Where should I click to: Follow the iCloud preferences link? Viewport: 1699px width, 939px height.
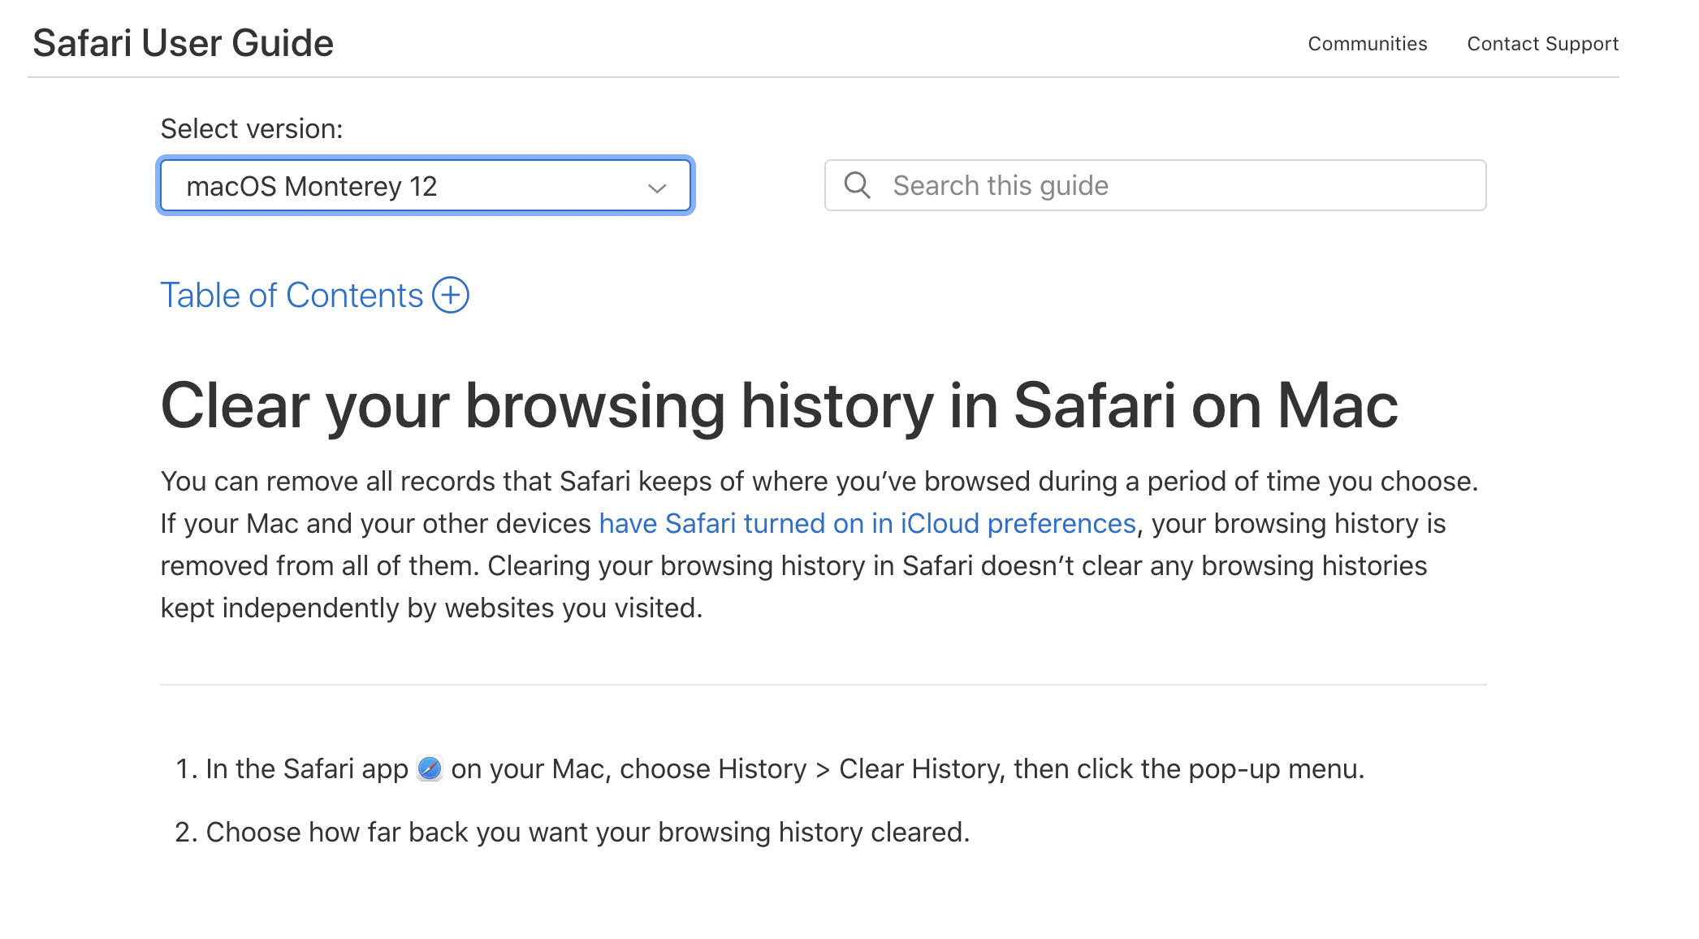(867, 524)
